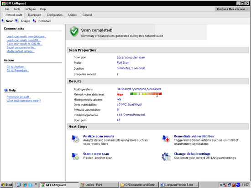This screenshot has height=188, width=251.
Task: Switch to C:\Documents and Settings taskbar button
Action: tap(139, 185)
